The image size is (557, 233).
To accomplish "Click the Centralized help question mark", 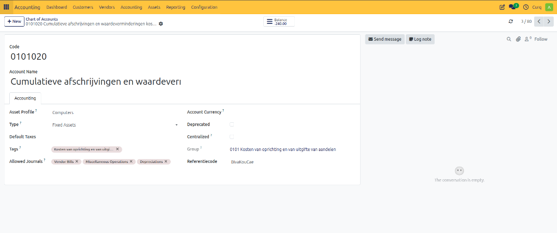I will pos(212,135).
